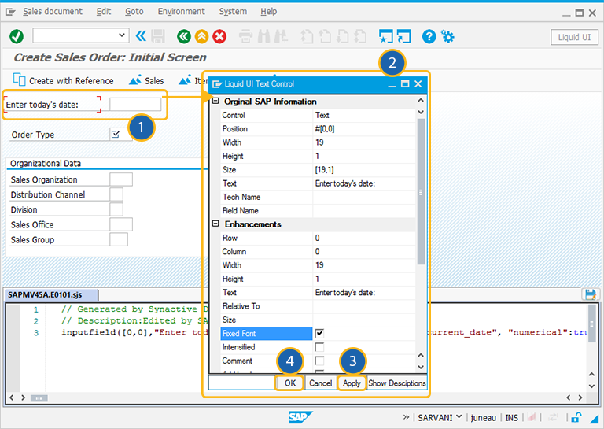Click the Division input field
This screenshot has height=429, width=604.
[x=116, y=209]
